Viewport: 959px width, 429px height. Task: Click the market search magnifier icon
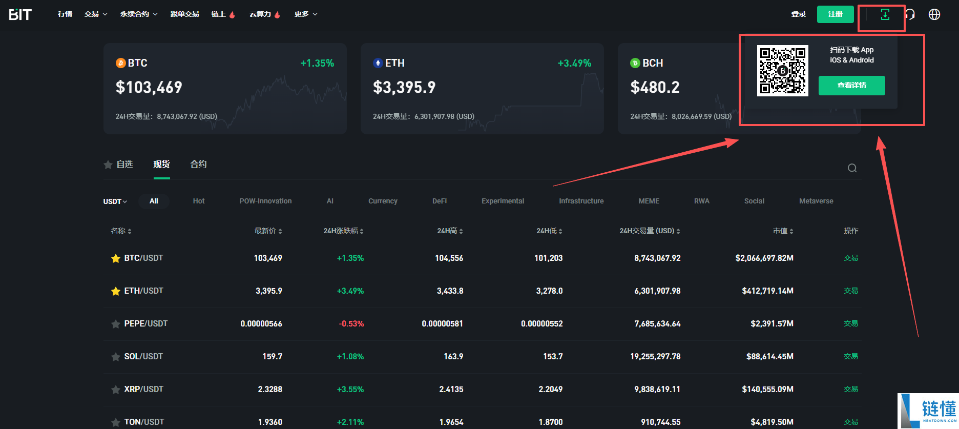coord(852,168)
